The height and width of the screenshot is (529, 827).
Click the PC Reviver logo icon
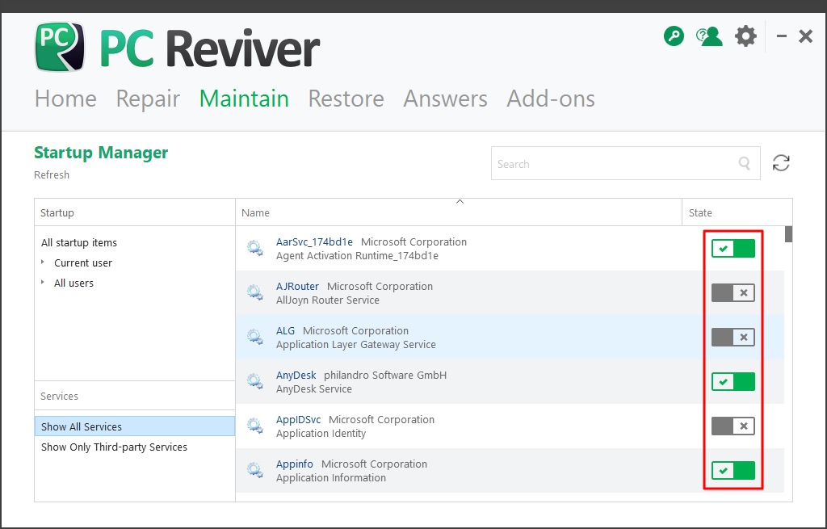pos(60,47)
